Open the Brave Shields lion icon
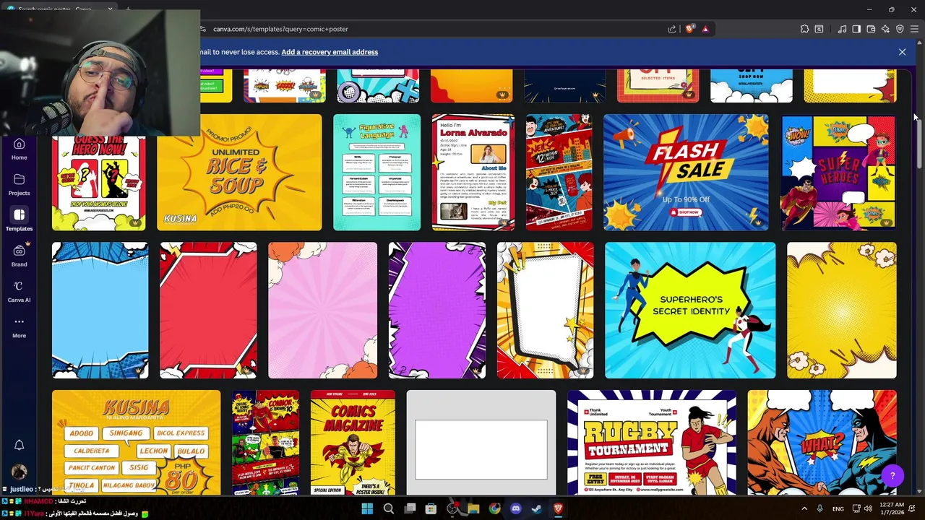The height and width of the screenshot is (520, 925). [x=690, y=29]
